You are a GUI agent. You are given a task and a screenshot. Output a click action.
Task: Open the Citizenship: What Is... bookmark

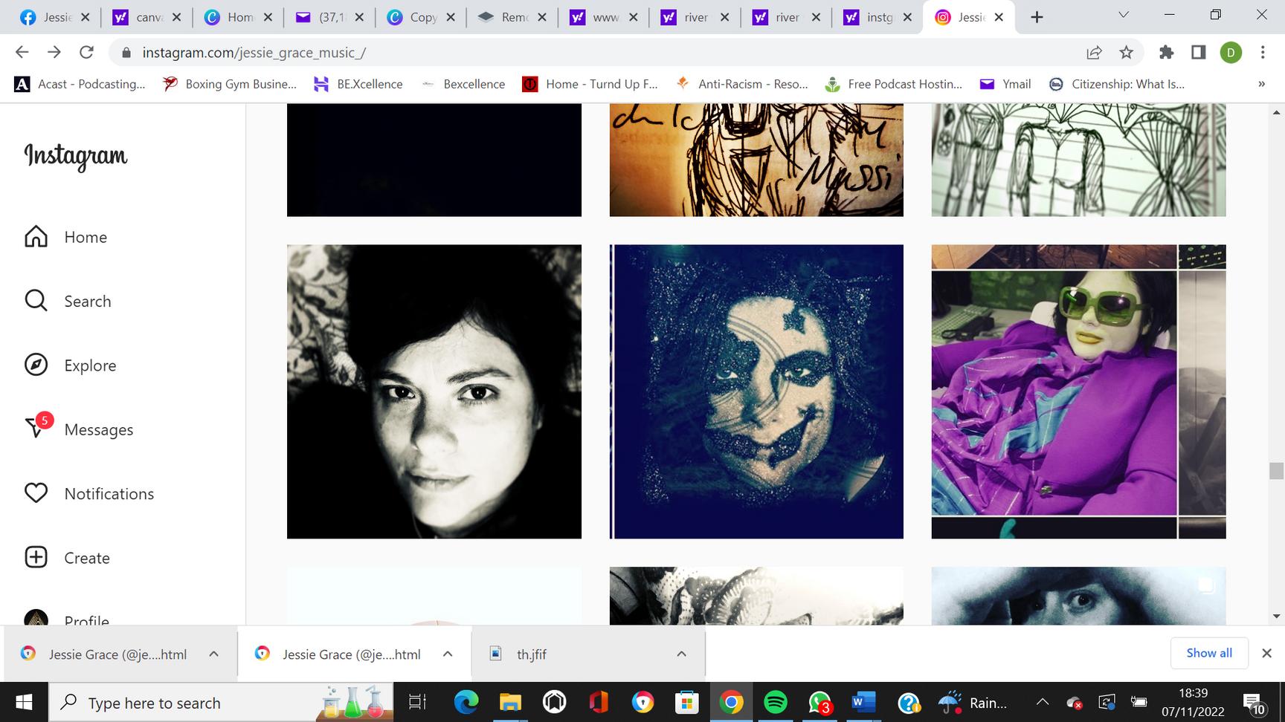[x=1116, y=84]
